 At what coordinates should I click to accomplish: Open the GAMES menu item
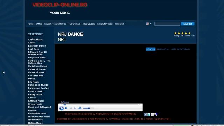pos(39,24)
